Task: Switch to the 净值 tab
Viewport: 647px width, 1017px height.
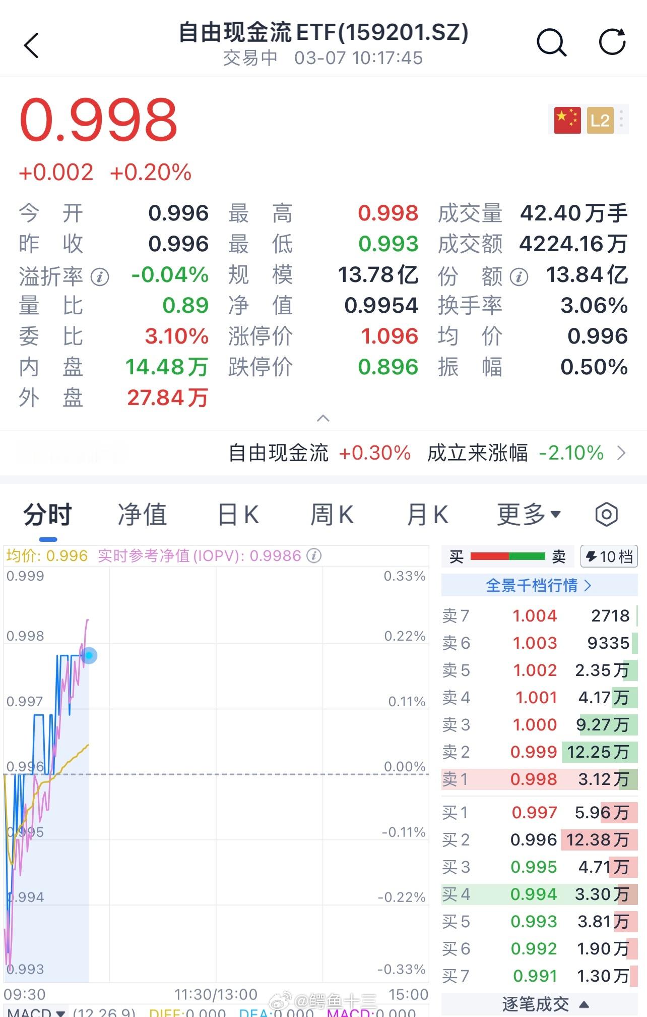Action: point(142,515)
